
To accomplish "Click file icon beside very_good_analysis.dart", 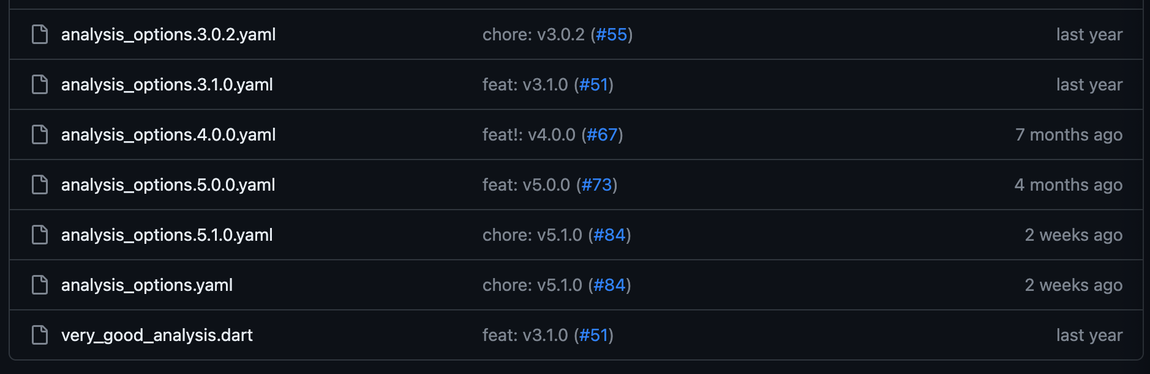I will pyautogui.click(x=40, y=335).
